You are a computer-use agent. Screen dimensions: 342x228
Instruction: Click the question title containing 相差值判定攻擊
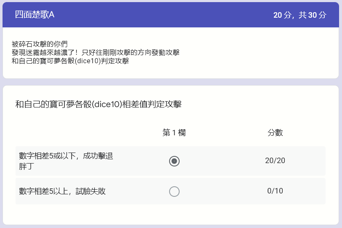98,104
